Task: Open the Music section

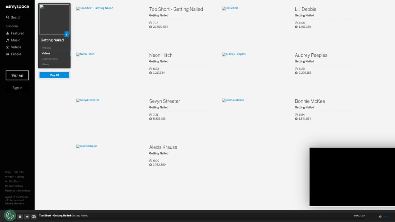Action: pyautogui.click(x=13, y=40)
